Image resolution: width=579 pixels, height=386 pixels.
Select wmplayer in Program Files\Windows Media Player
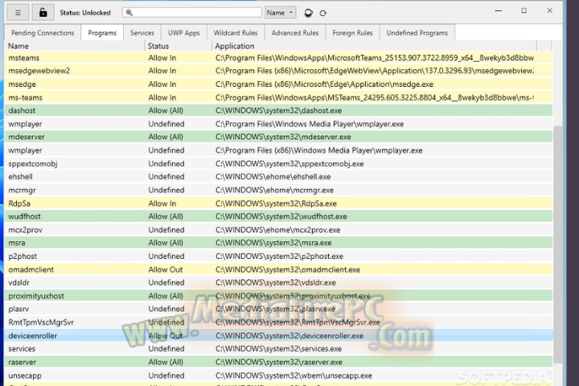279,124
